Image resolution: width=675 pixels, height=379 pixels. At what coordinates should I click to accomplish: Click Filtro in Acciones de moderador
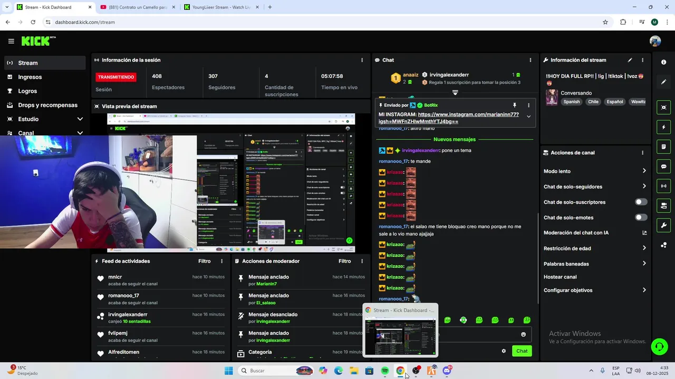344,261
